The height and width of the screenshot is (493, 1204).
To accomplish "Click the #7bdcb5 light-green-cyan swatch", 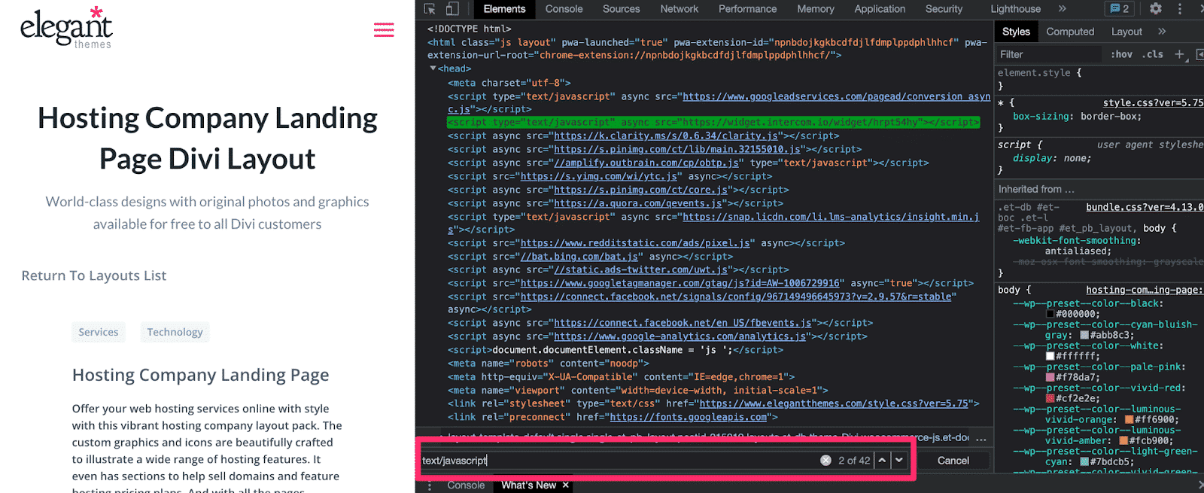I will click(1084, 462).
